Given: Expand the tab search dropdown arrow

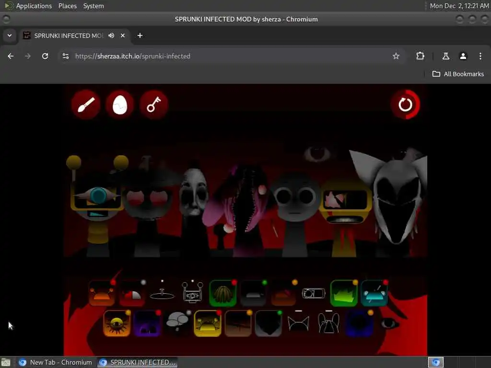Looking at the screenshot, I should click(x=10, y=35).
